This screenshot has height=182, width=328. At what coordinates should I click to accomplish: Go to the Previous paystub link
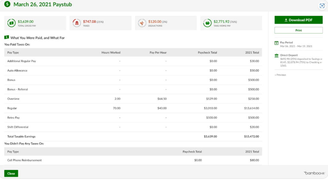(280, 75)
